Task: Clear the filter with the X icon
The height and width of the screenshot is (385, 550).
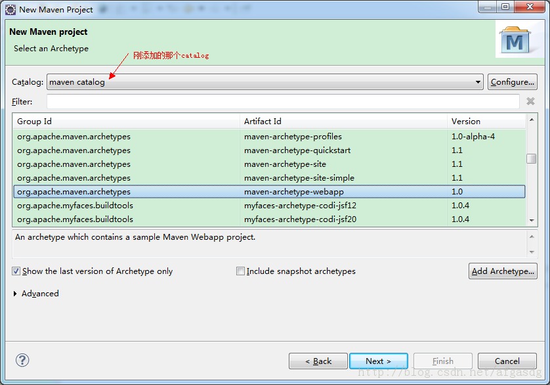Action: 530,101
